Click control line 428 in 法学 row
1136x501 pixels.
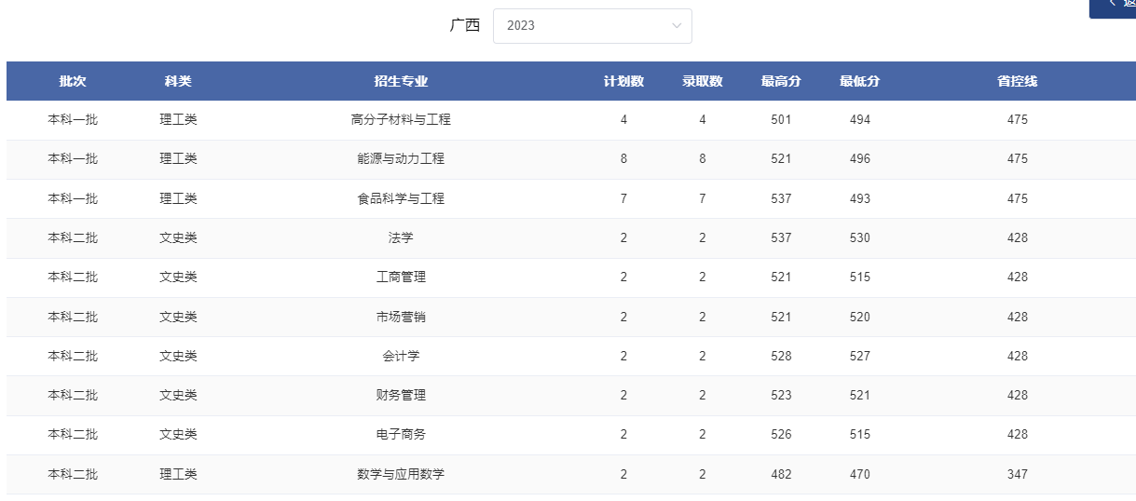(1018, 238)
